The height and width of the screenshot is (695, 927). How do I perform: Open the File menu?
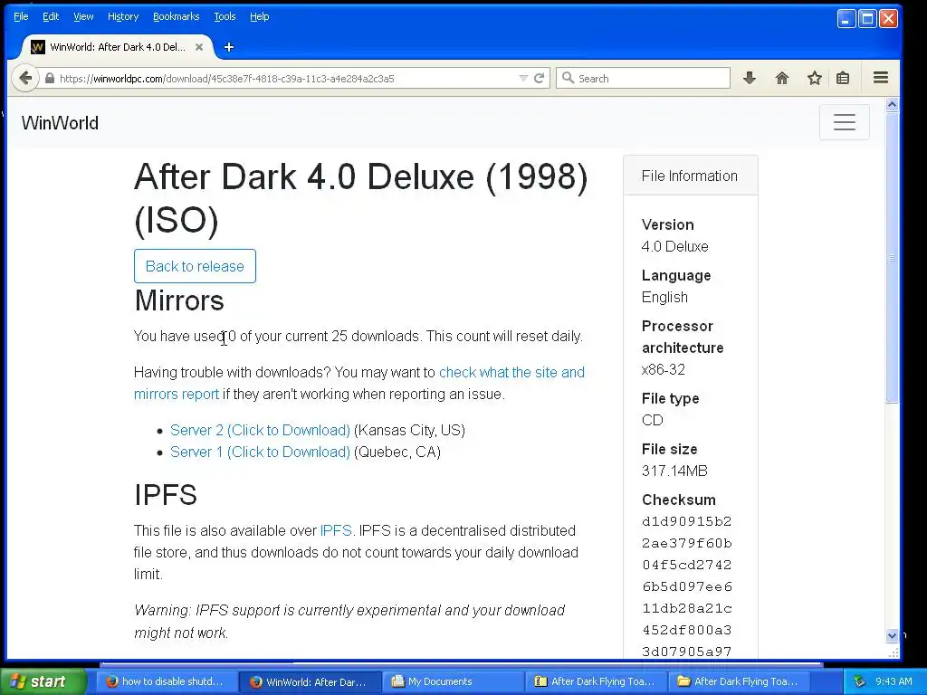21,16
